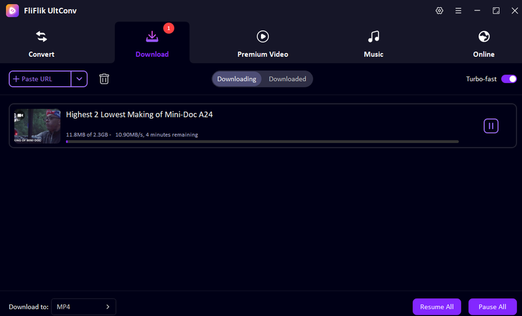
Task: Open the settings gear icon
Action: (439, 10)
